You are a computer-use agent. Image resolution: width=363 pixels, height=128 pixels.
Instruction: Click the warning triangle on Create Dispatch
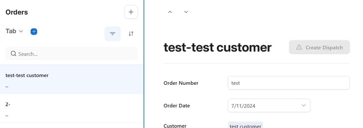[299, 47]
